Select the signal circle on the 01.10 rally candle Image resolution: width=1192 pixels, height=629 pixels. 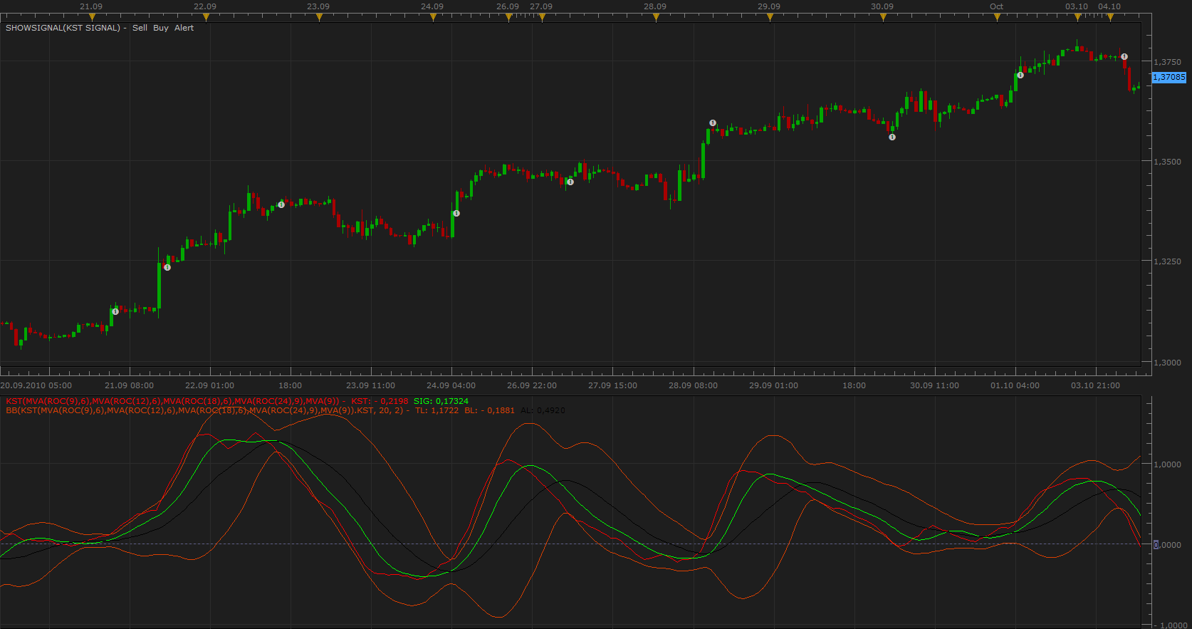coord(1020,75)
